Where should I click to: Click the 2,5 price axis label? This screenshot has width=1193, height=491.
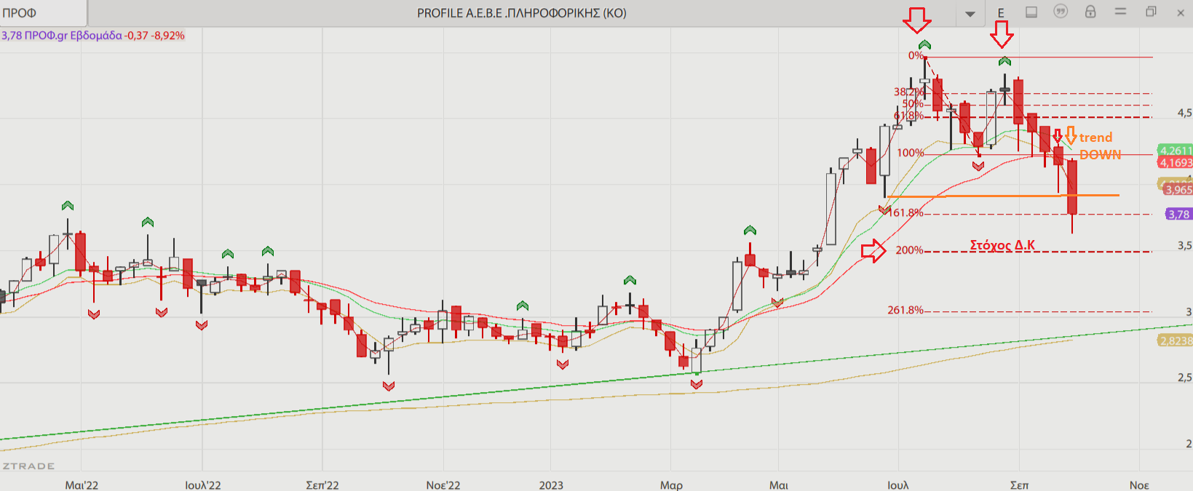[x=1185, y=378]
